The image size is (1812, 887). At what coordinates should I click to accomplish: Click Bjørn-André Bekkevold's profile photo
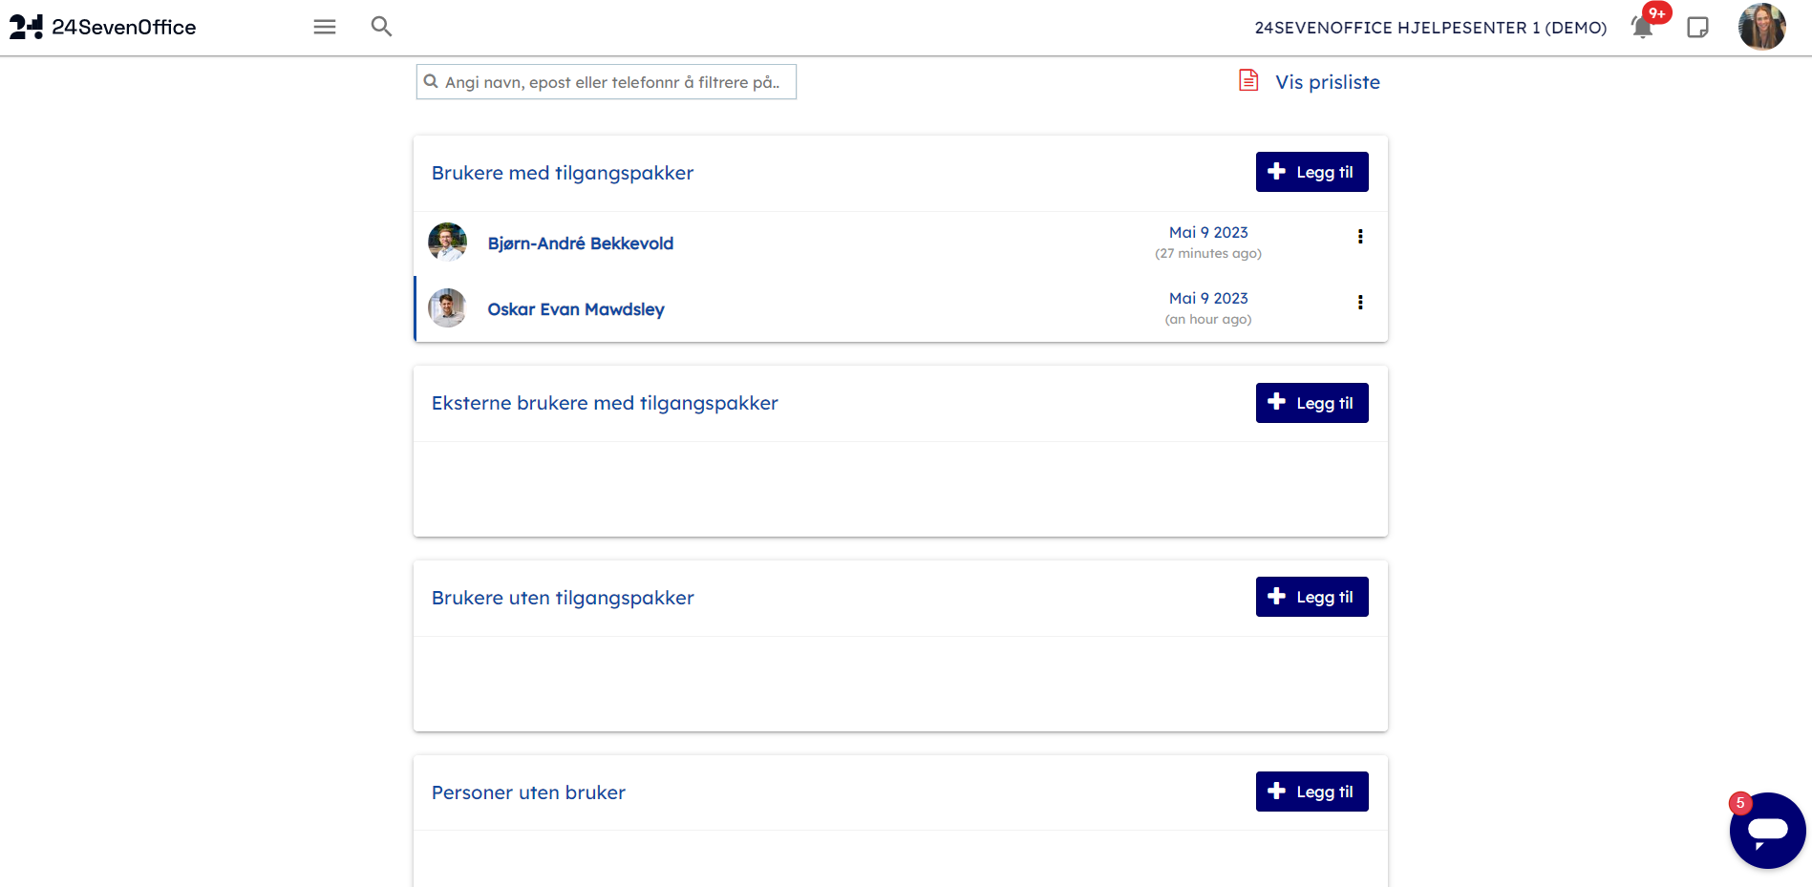pos(447,243)
